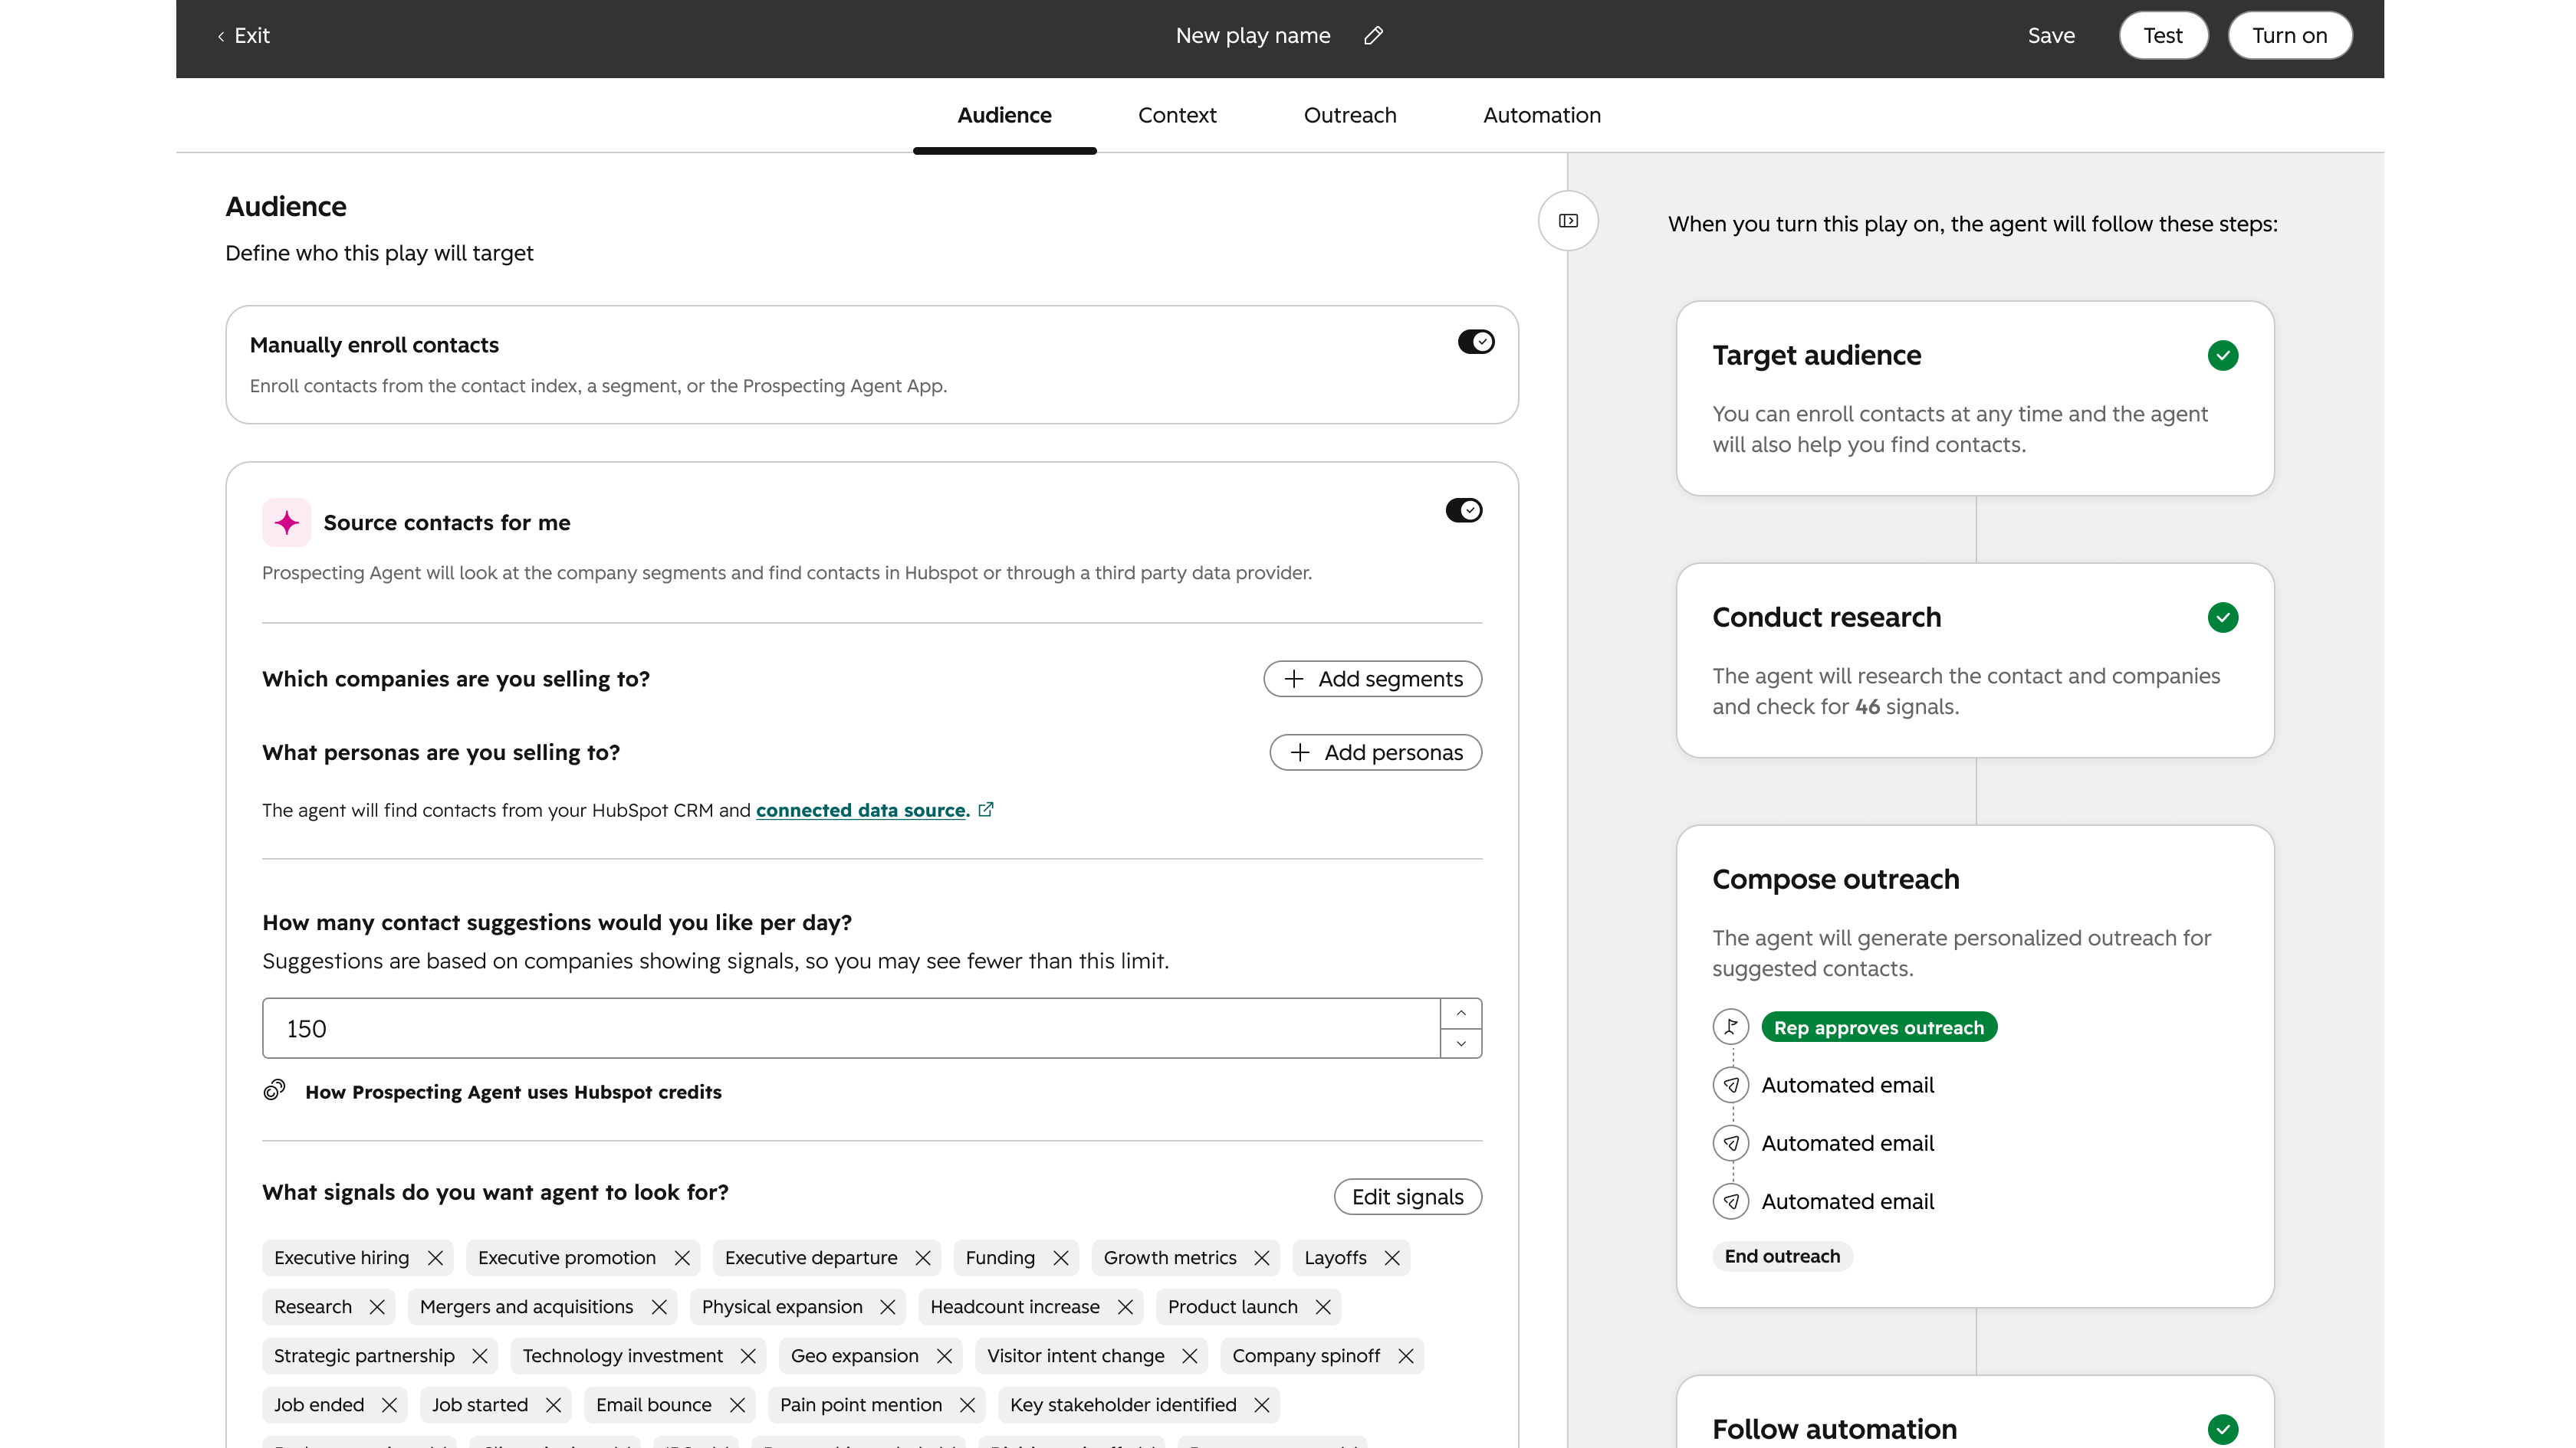Remove the Growth metrics signal tag
This screenshot has height=1448, width=2576.
[x=1262, y=1258]
